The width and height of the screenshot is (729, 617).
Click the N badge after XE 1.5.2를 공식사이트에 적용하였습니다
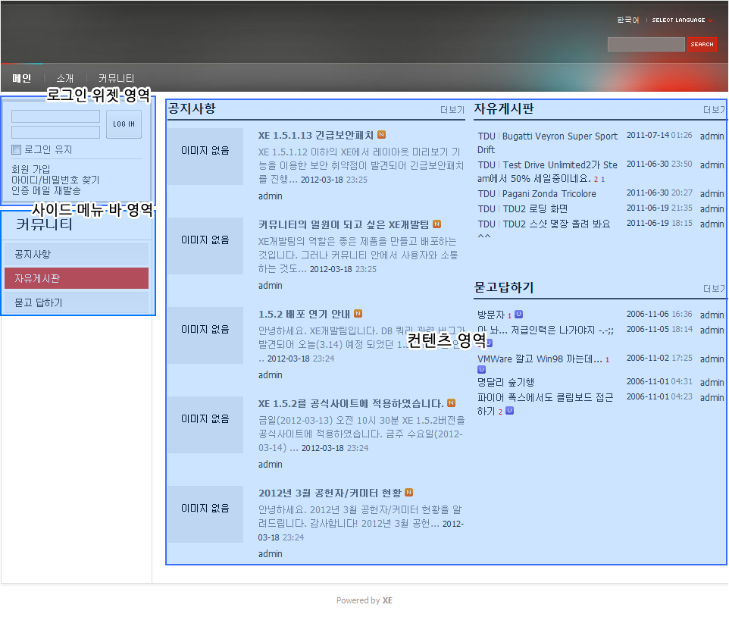tap(451, 403)
